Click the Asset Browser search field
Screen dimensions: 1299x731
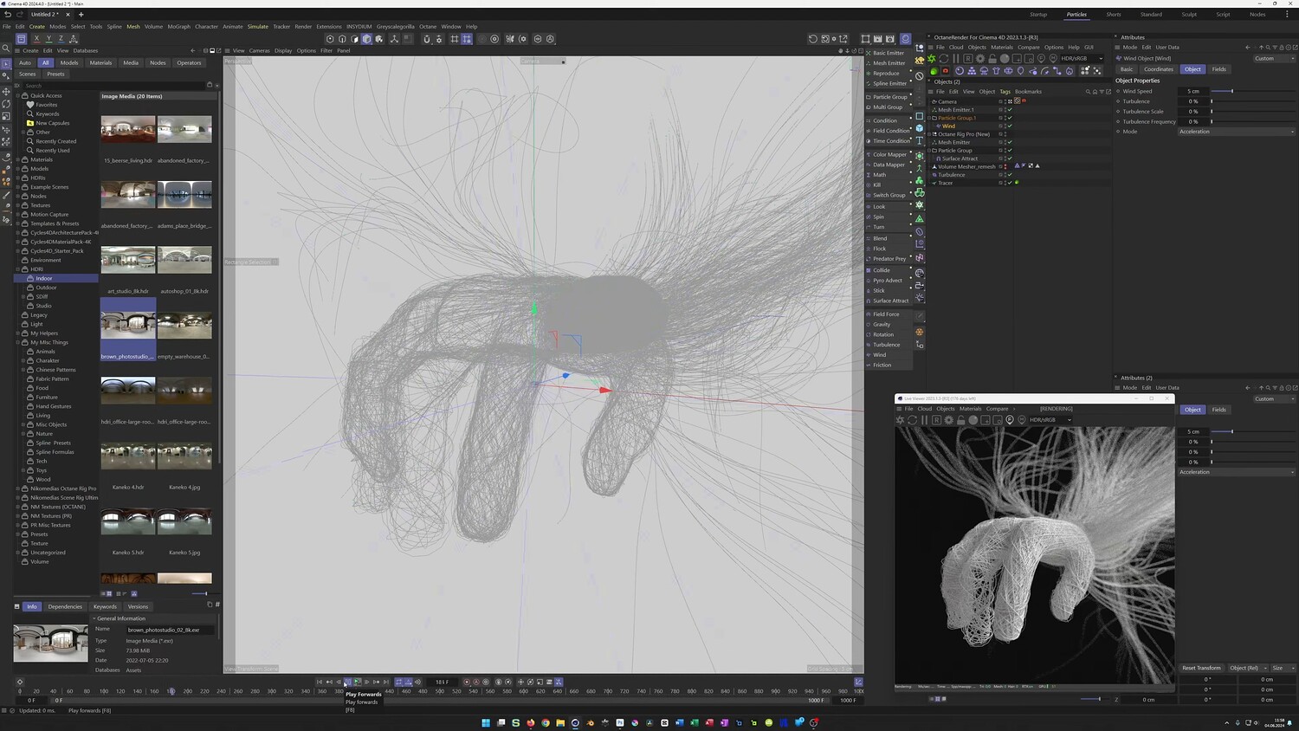tap(115, 86)
